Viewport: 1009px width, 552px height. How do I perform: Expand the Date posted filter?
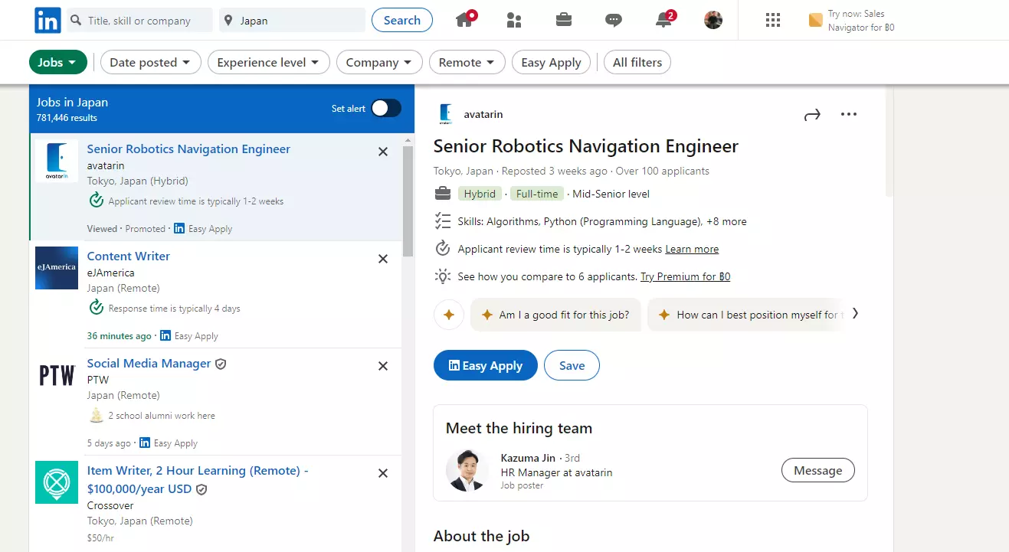(151, 63)
